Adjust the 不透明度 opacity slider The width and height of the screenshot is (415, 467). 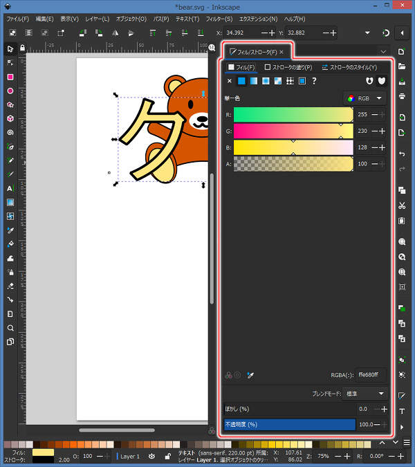pyautogui.click(x=290, y=424)
